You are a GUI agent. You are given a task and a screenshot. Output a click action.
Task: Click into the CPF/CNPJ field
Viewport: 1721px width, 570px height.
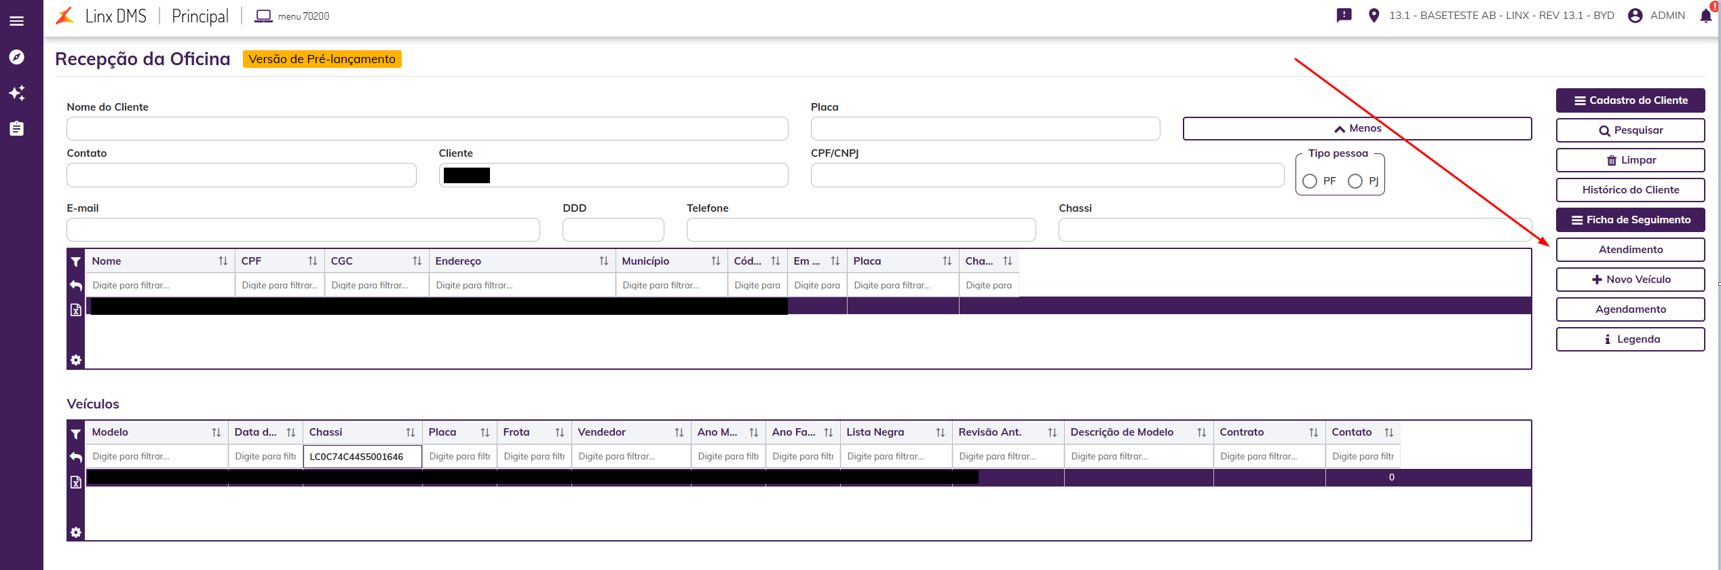1047,175
